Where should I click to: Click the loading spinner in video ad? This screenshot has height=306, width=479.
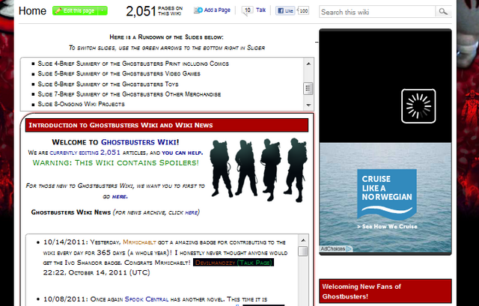pos(418,106)
